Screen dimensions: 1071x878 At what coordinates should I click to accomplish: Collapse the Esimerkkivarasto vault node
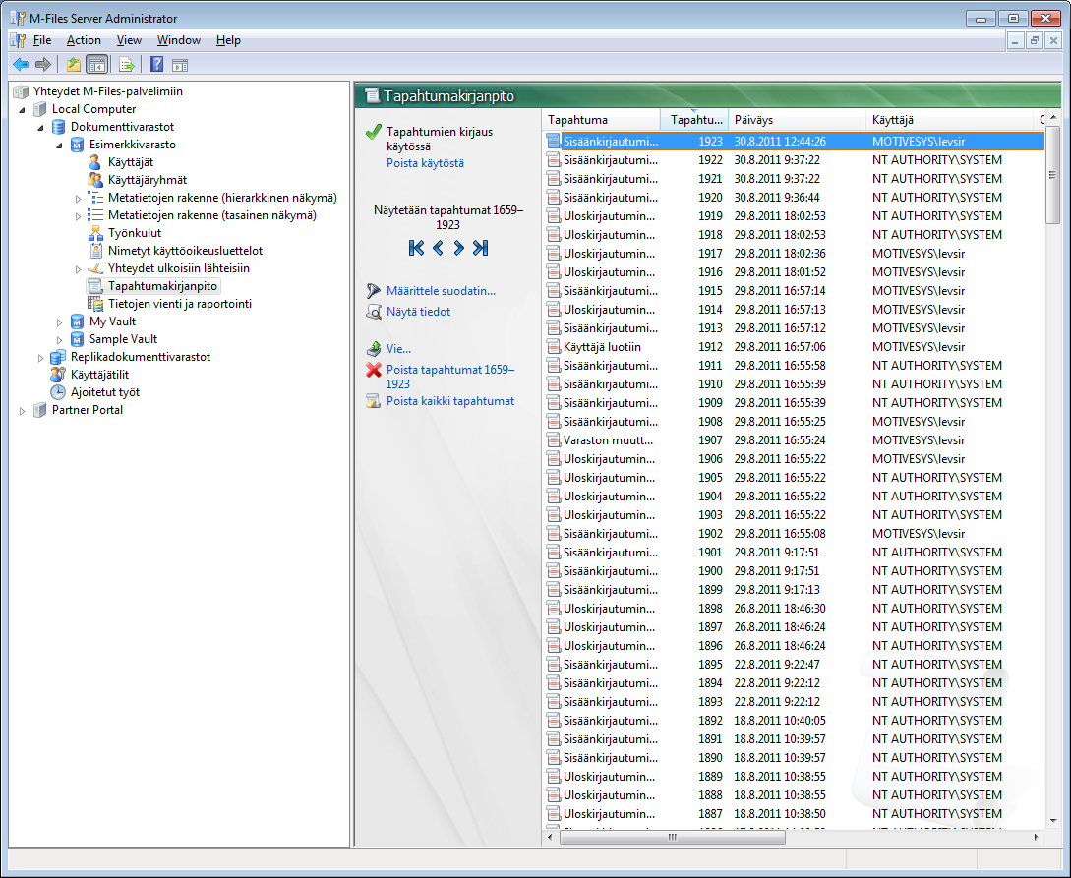pos(59,145)
